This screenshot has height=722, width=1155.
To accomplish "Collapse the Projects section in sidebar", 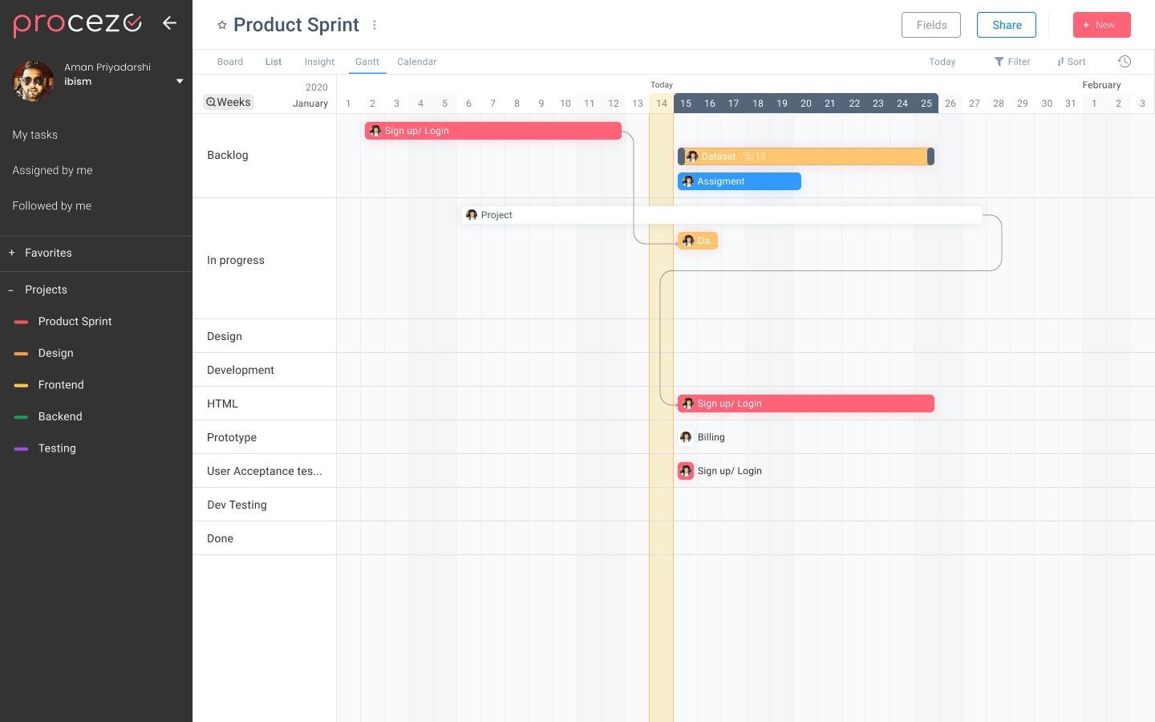I will 10,290.
